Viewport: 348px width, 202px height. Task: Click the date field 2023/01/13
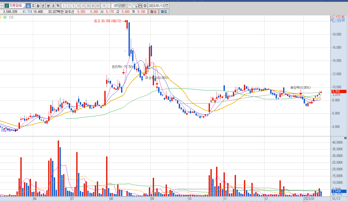click(157, 6)
